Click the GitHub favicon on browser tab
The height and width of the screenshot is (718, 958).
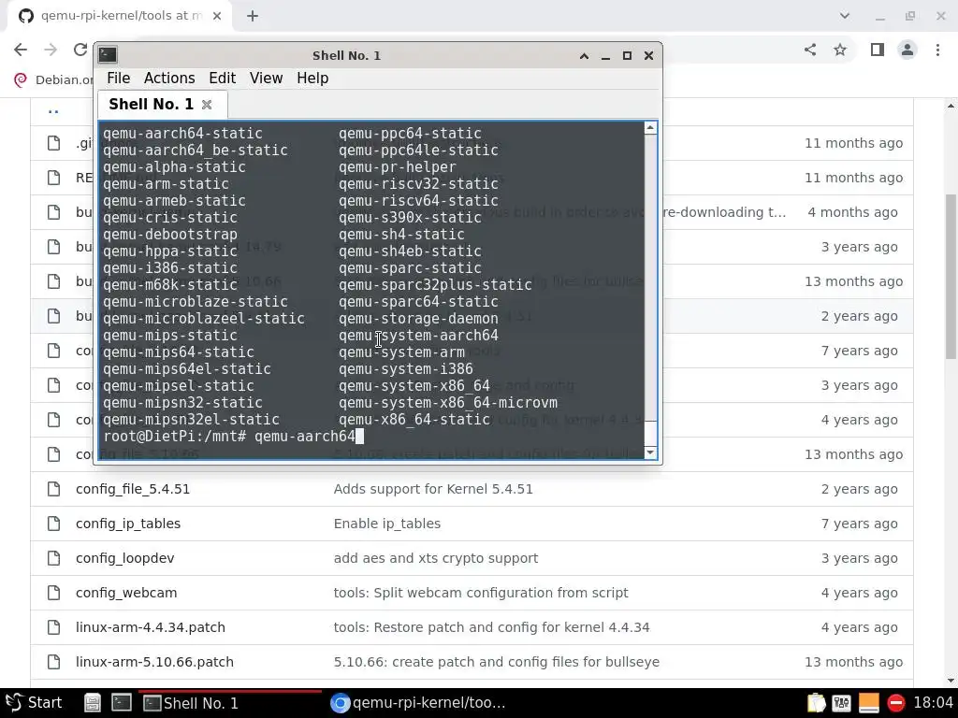tap(25, 16)
